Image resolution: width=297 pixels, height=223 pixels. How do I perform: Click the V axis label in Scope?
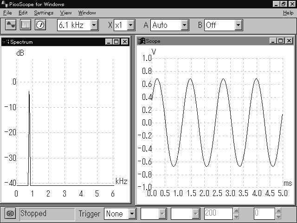pos(154,52)
